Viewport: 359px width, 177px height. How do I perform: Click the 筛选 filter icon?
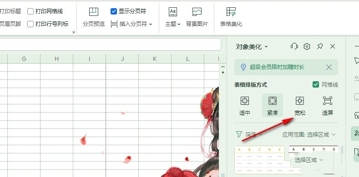239,134
